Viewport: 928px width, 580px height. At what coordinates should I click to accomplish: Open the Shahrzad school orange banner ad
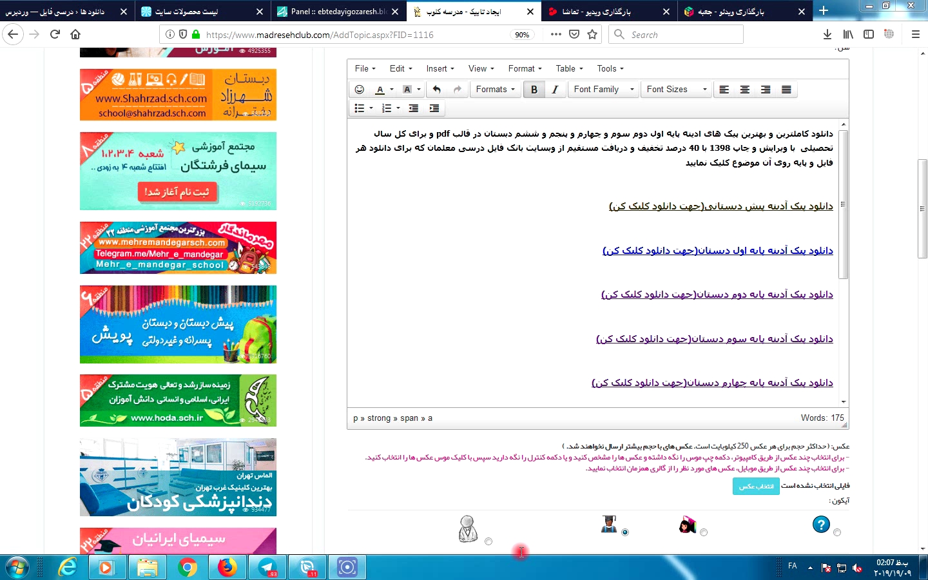[178, 95]
